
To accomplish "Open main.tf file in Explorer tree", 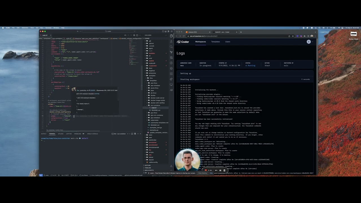I will [x=154, y=108].
